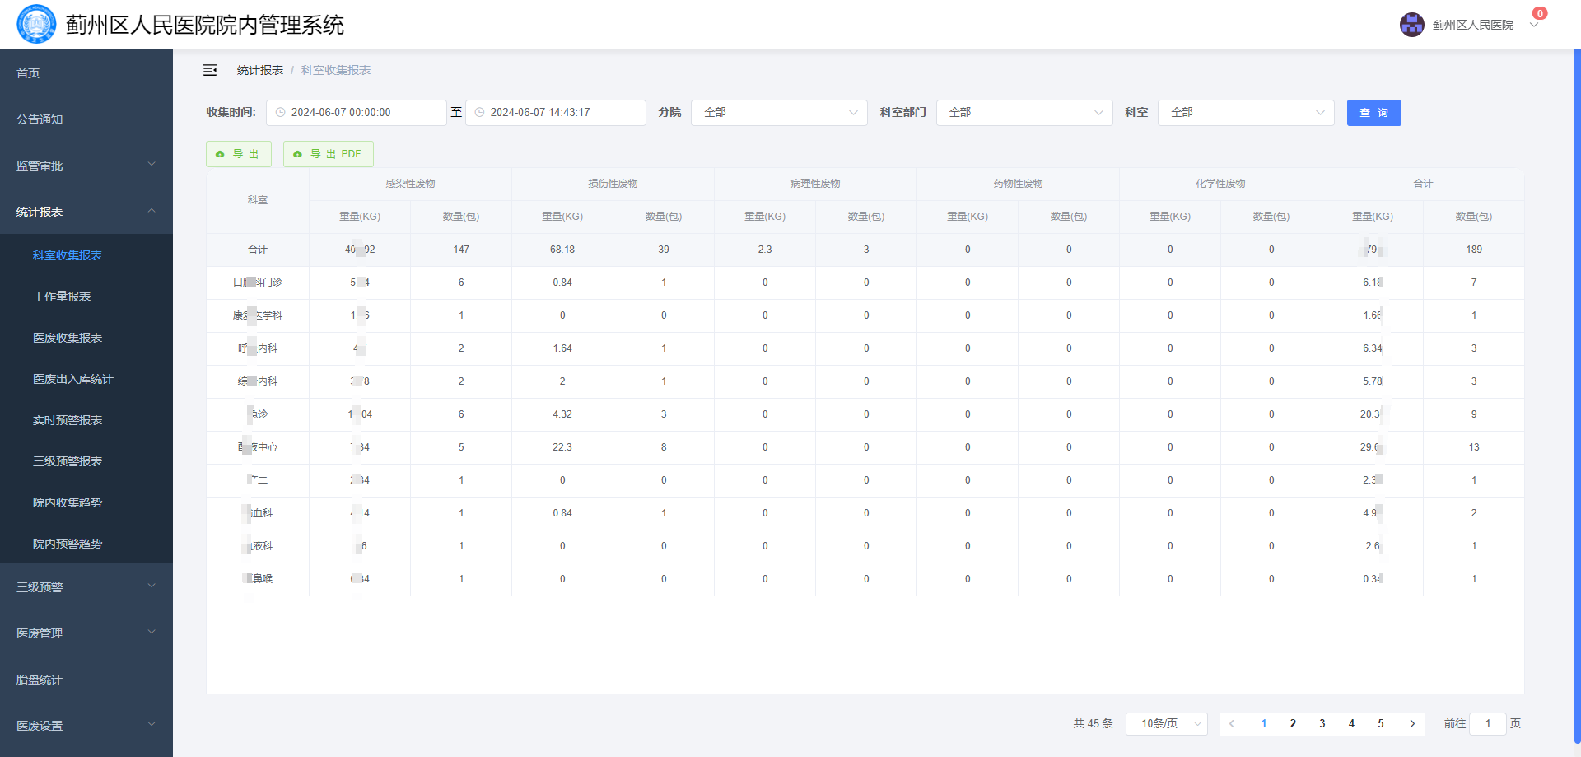1581x757 pixels.
Task: Click clock icon in end time field
Action: (x=479, y=113)
